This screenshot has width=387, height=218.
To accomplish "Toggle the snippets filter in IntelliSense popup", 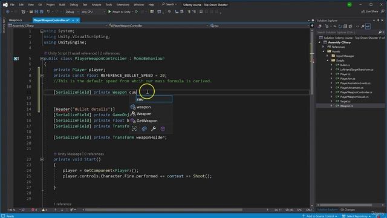I will [134, 128].
